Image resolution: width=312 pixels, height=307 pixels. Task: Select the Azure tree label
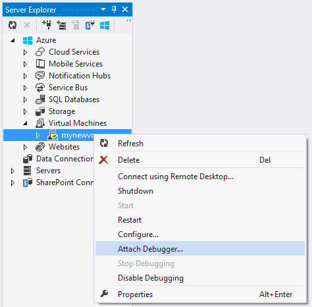pyautogui.click(x=46, y=40)
